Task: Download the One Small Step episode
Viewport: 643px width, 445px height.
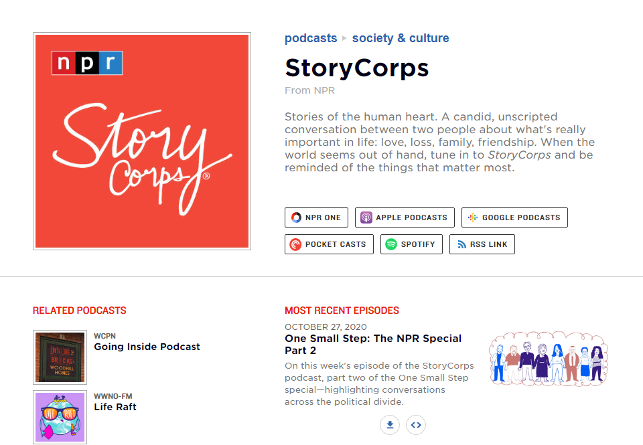Action: coord(390,424)
